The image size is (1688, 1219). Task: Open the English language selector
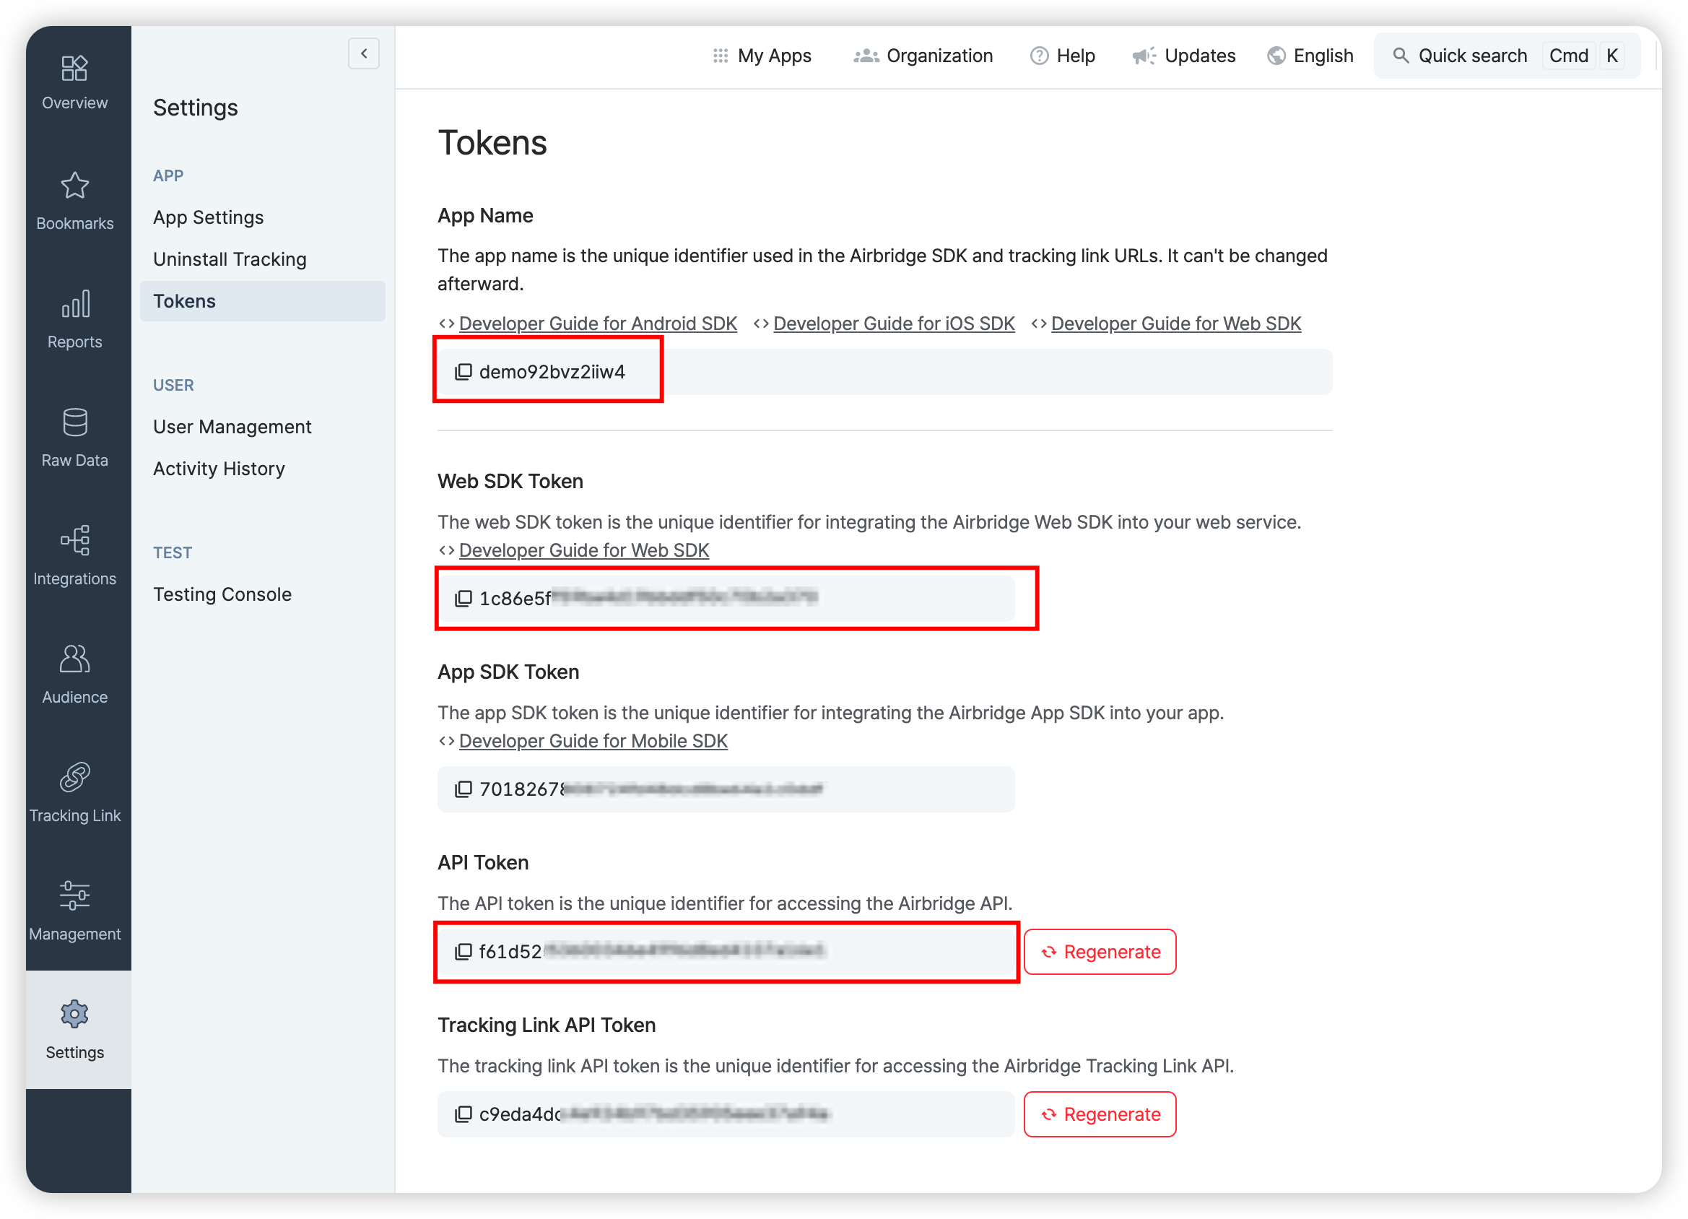1310,56
